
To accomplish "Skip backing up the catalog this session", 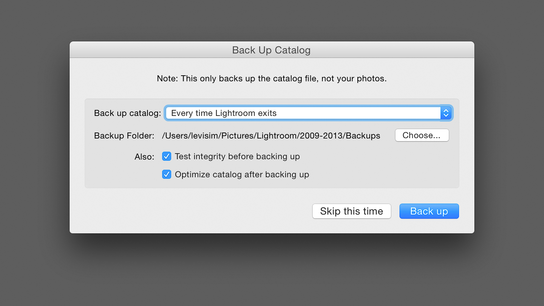I will [351, 211].
